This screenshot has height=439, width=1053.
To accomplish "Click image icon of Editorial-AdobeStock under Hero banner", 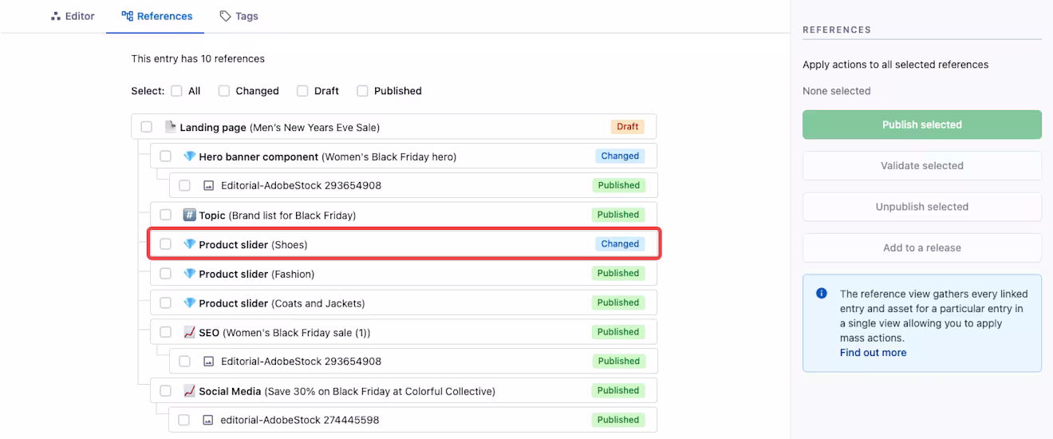I will [208, 185].
